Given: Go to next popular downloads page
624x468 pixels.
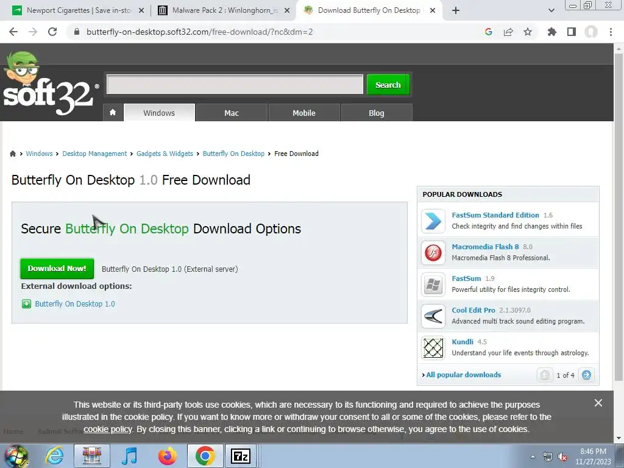Looking at the screenshot, I should (x=586, y=375).
